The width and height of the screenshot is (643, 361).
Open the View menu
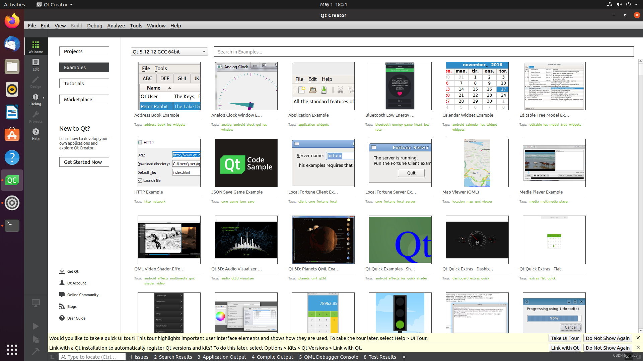click(x=60, y=25)
